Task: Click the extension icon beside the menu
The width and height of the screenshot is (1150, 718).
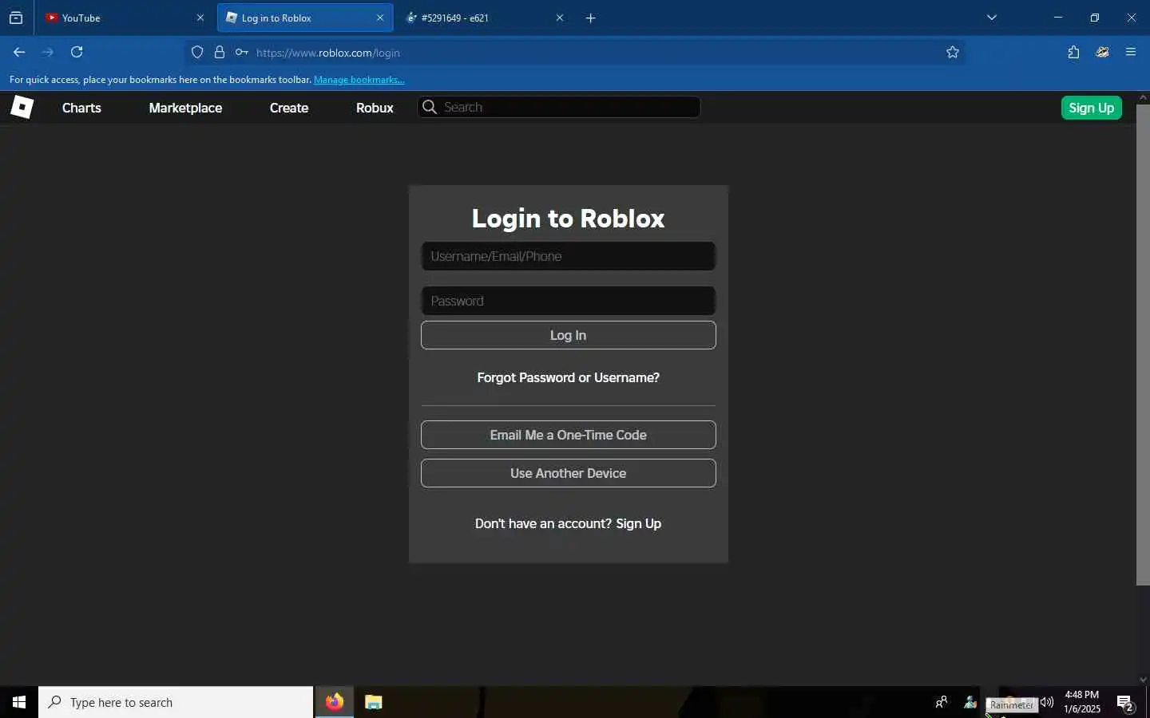Action: coord(1103,52)
